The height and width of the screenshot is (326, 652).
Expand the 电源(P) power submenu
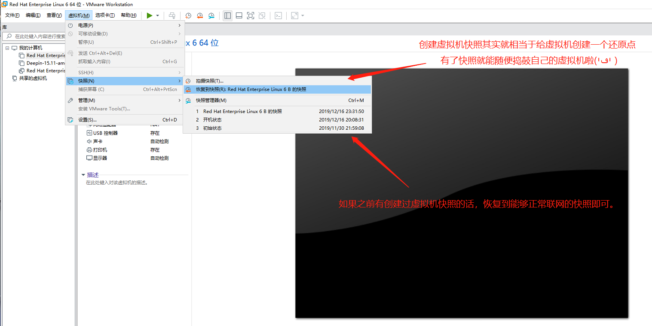coord(125,25)
